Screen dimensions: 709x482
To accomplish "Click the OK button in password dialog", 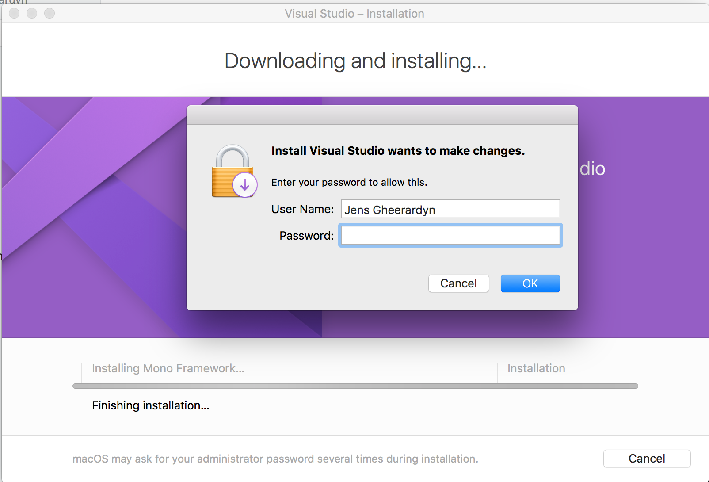I will tap(530, 283).
